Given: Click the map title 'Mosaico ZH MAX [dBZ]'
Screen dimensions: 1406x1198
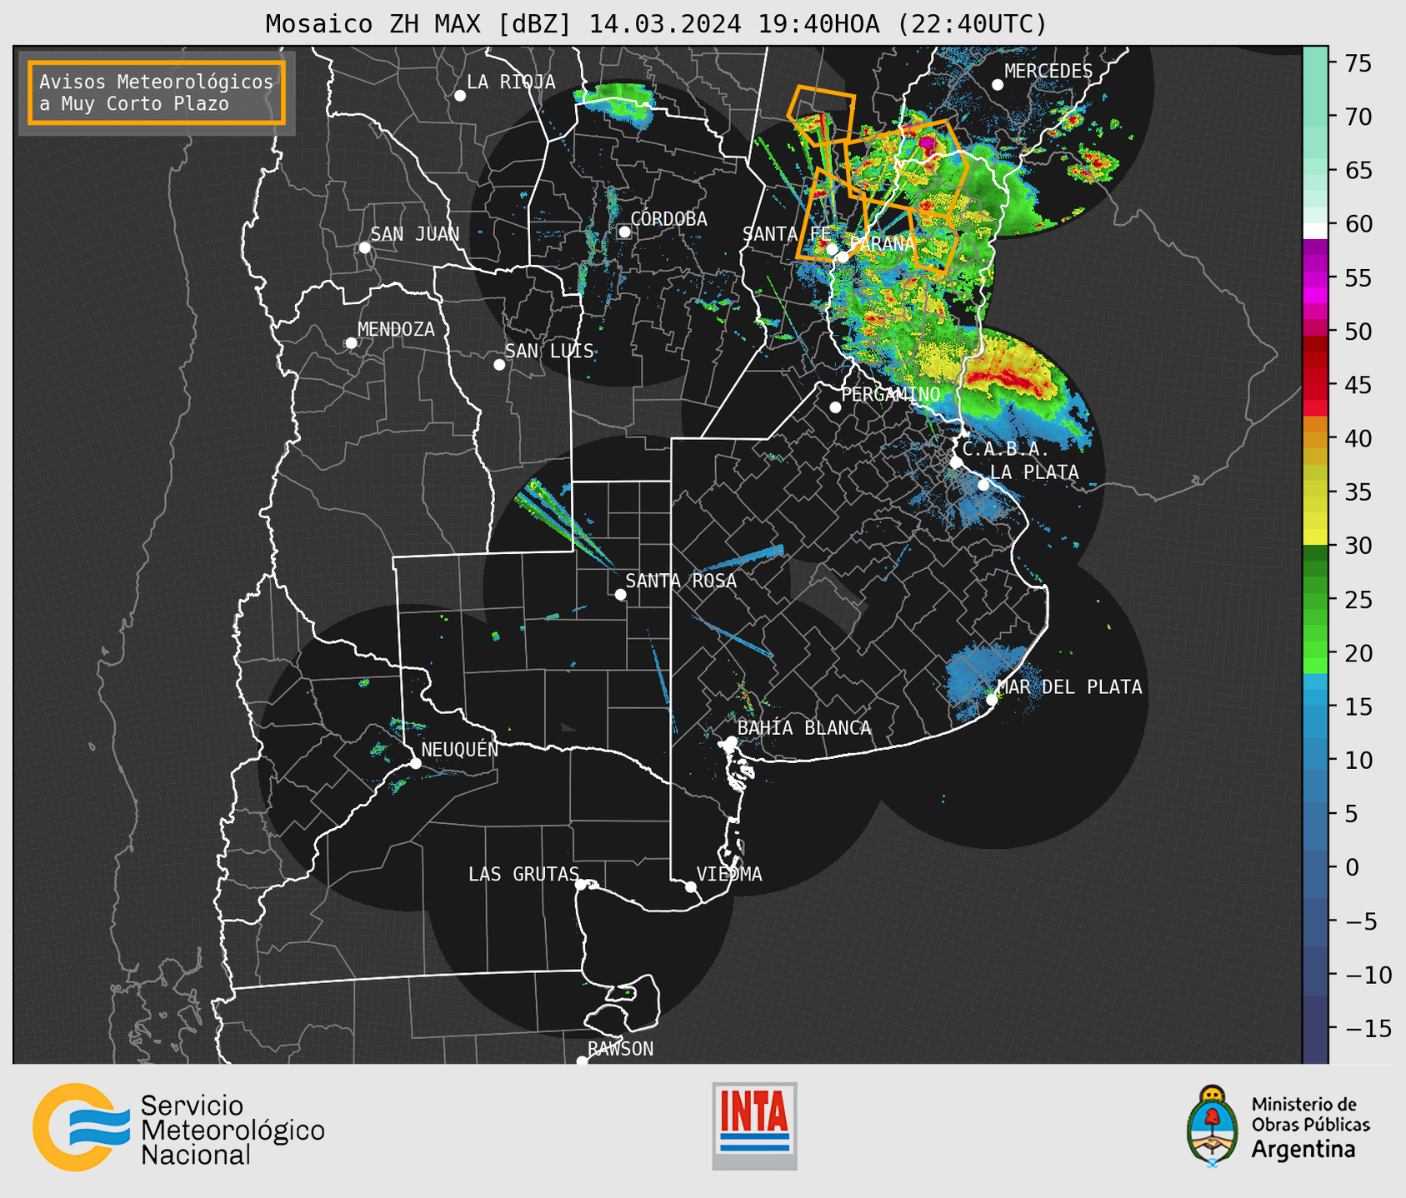Looking at the screenshot, I should pyautogui.click(x=419, y=24).
